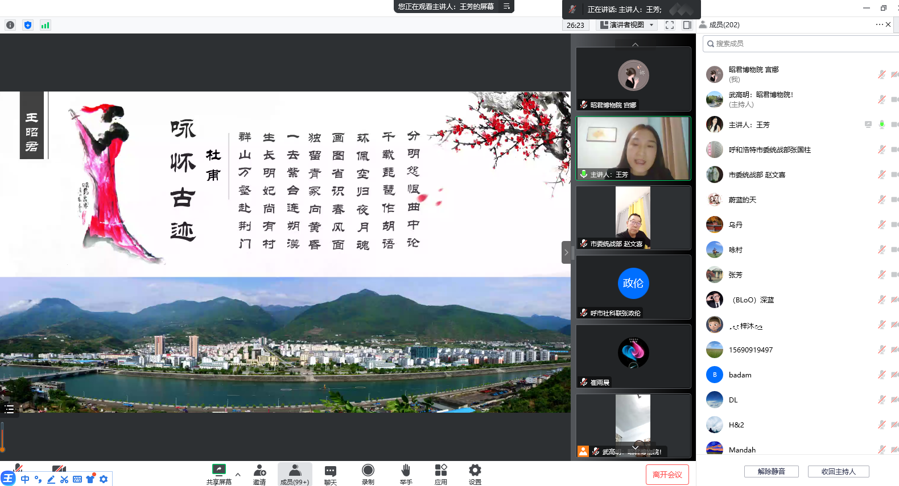Click the orange avatar icon on 武高明 tile
This screenshot has width=899, height=486.
pyautogui.click(x=583, y=451)
